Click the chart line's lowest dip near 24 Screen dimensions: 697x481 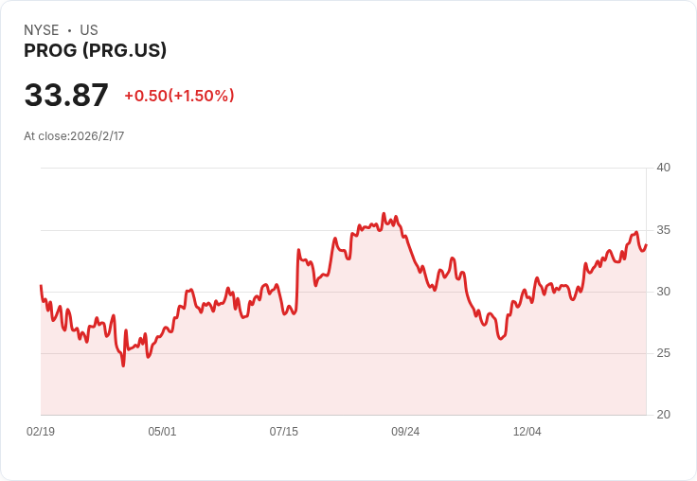(123, 365)
